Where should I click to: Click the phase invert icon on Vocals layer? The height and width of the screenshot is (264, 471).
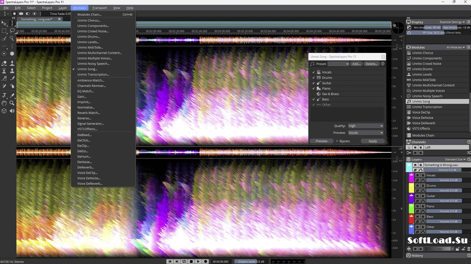tap(417, 180)
